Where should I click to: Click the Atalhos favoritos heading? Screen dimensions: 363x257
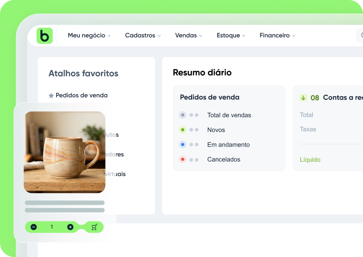[83, 73]
